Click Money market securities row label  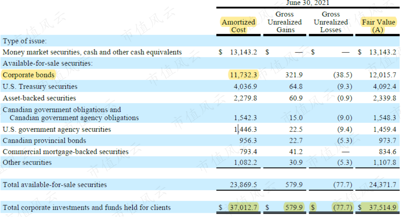92,52
